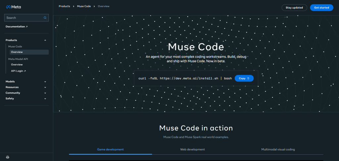Expand the Models section
Screen dimensions: 339x161
pyautogui.click(x=26, y=81)
